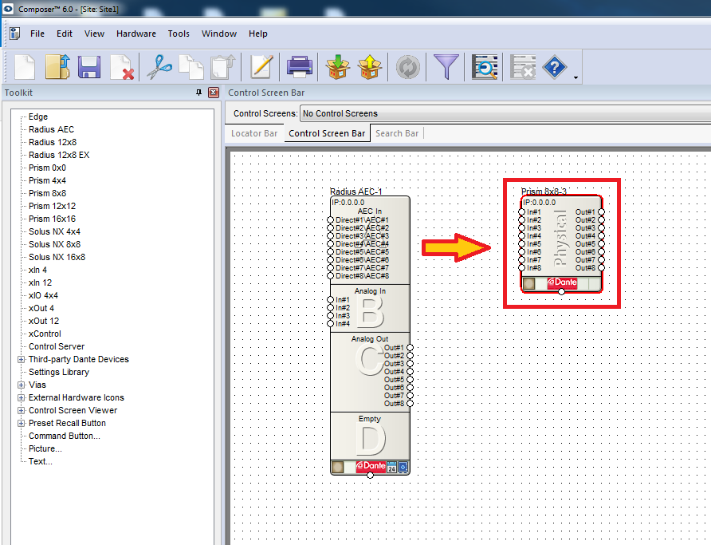Switch to the Locator Bar tab
The height and width of the screenshot is (545, 711).
254,133
